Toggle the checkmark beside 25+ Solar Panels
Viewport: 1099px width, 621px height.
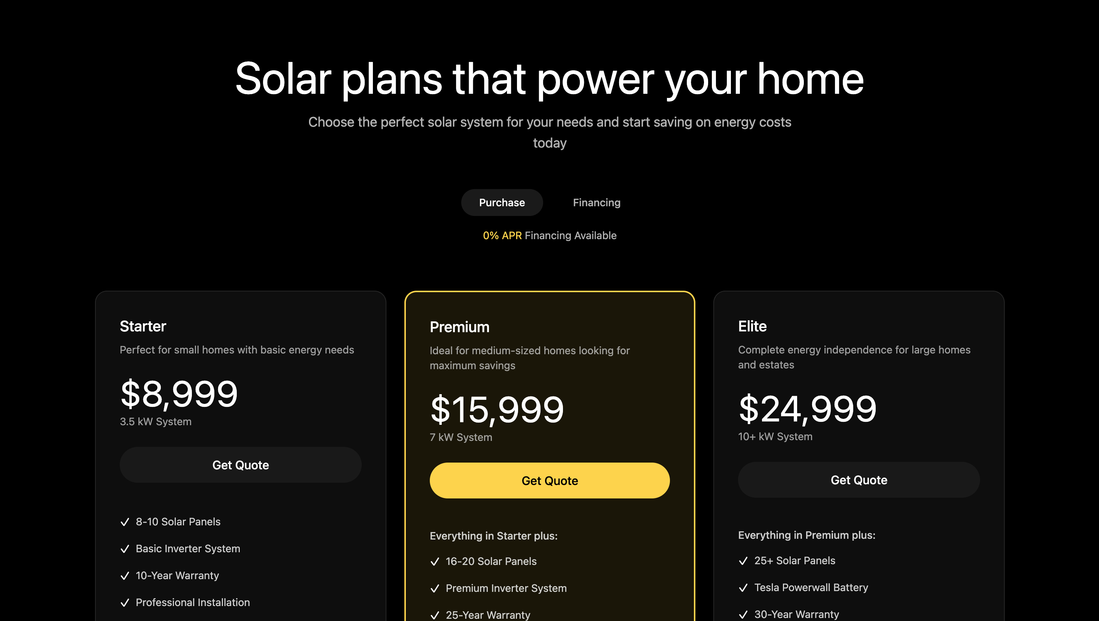[x=744, y=561]
